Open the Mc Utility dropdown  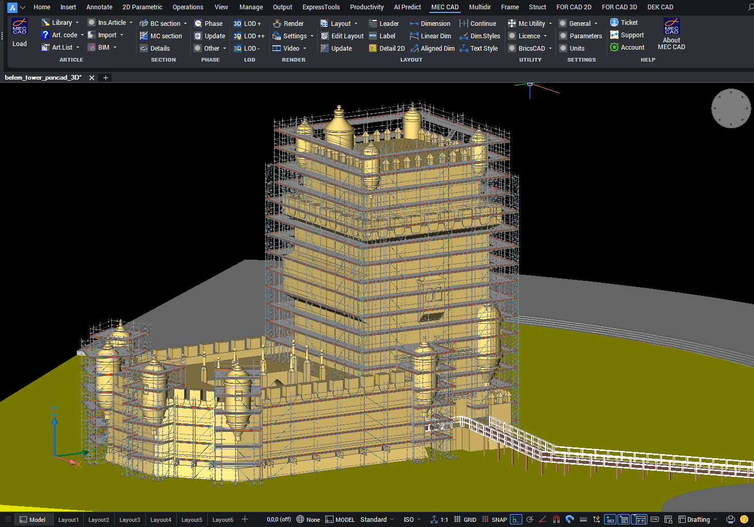(x=551, y=24)
